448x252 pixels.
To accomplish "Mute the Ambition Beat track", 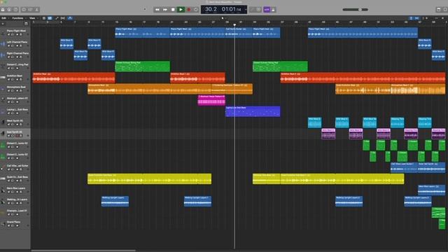I will (8, 80).
